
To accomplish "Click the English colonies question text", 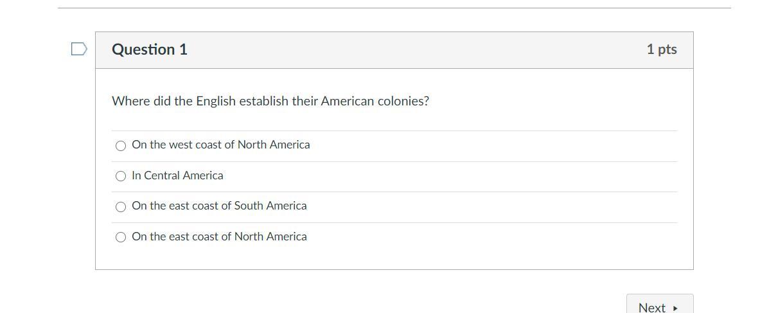I will click(270, 101).
